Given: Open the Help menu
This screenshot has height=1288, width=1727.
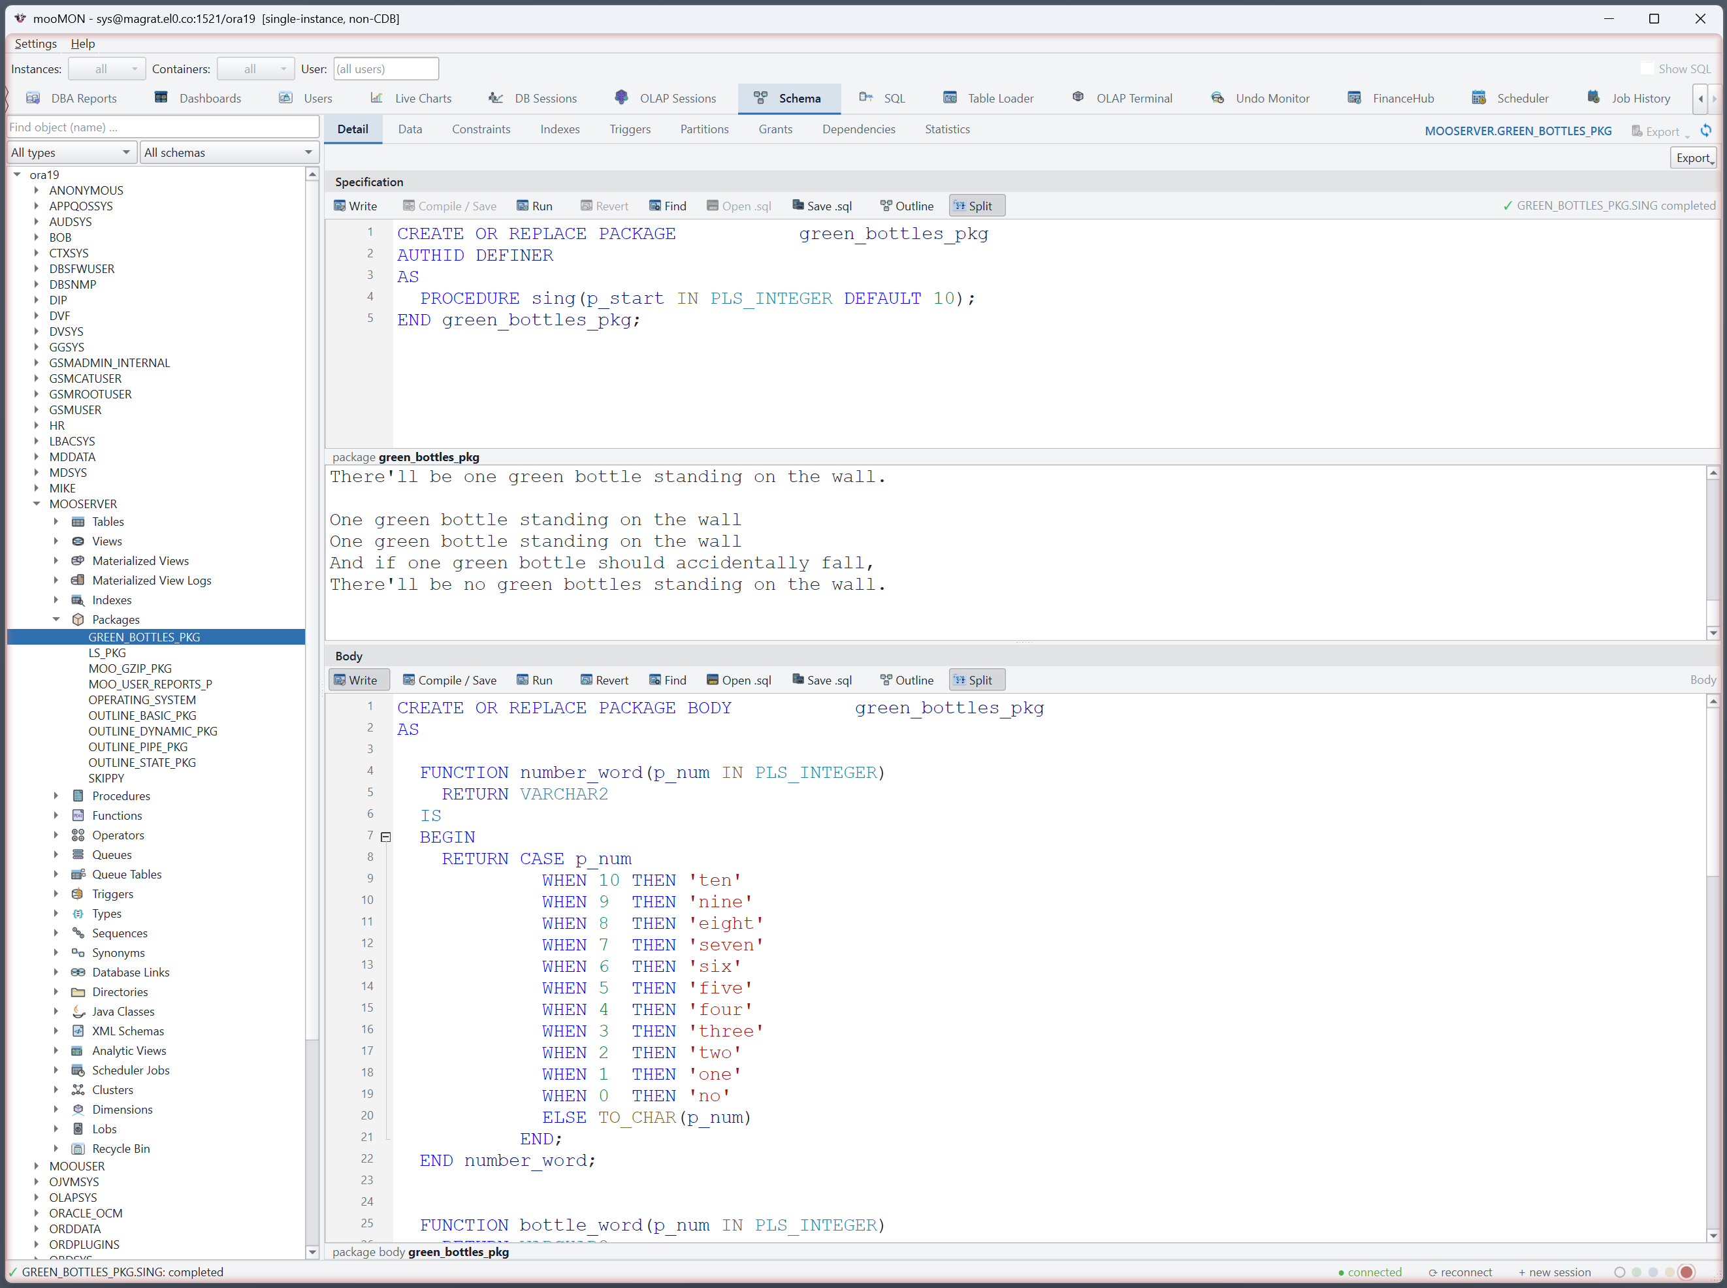Looking at the screenshot, I should click(83, 44).
